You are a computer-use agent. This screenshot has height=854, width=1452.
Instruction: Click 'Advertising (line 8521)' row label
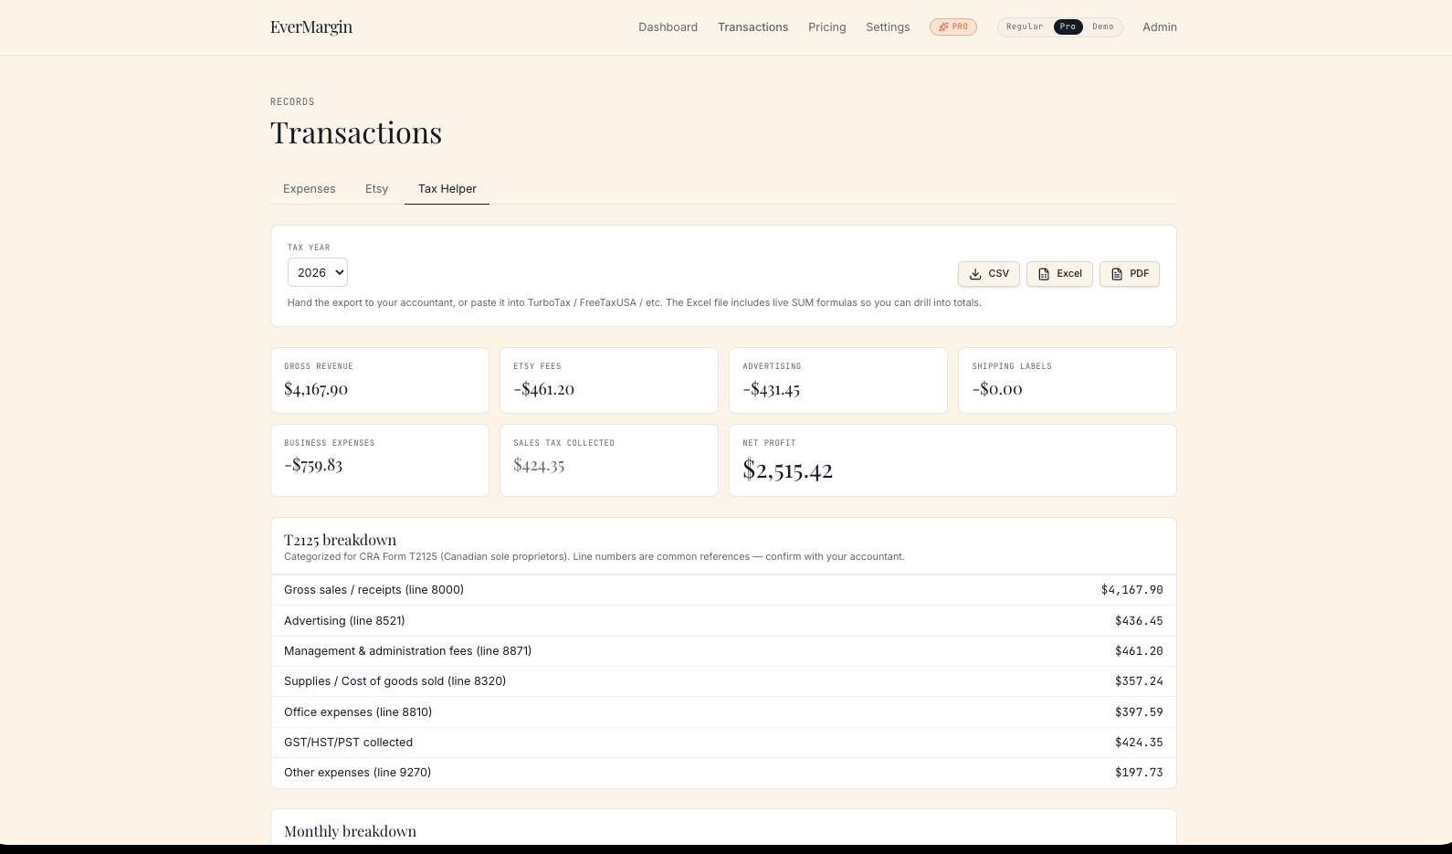click(x=344, y=621)
